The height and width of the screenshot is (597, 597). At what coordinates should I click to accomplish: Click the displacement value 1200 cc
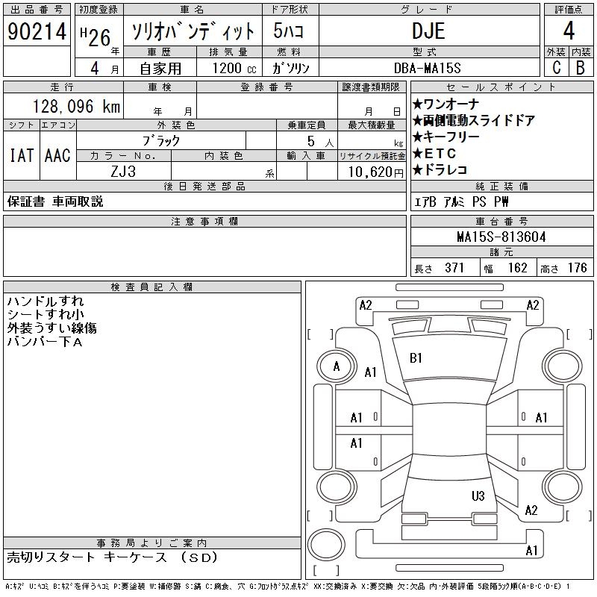[234, 69]
